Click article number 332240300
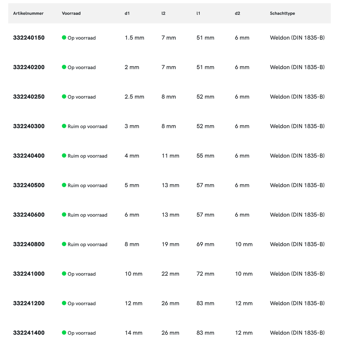Image resolution: width=339 pixels, height=339 pixels. point(29,126)
